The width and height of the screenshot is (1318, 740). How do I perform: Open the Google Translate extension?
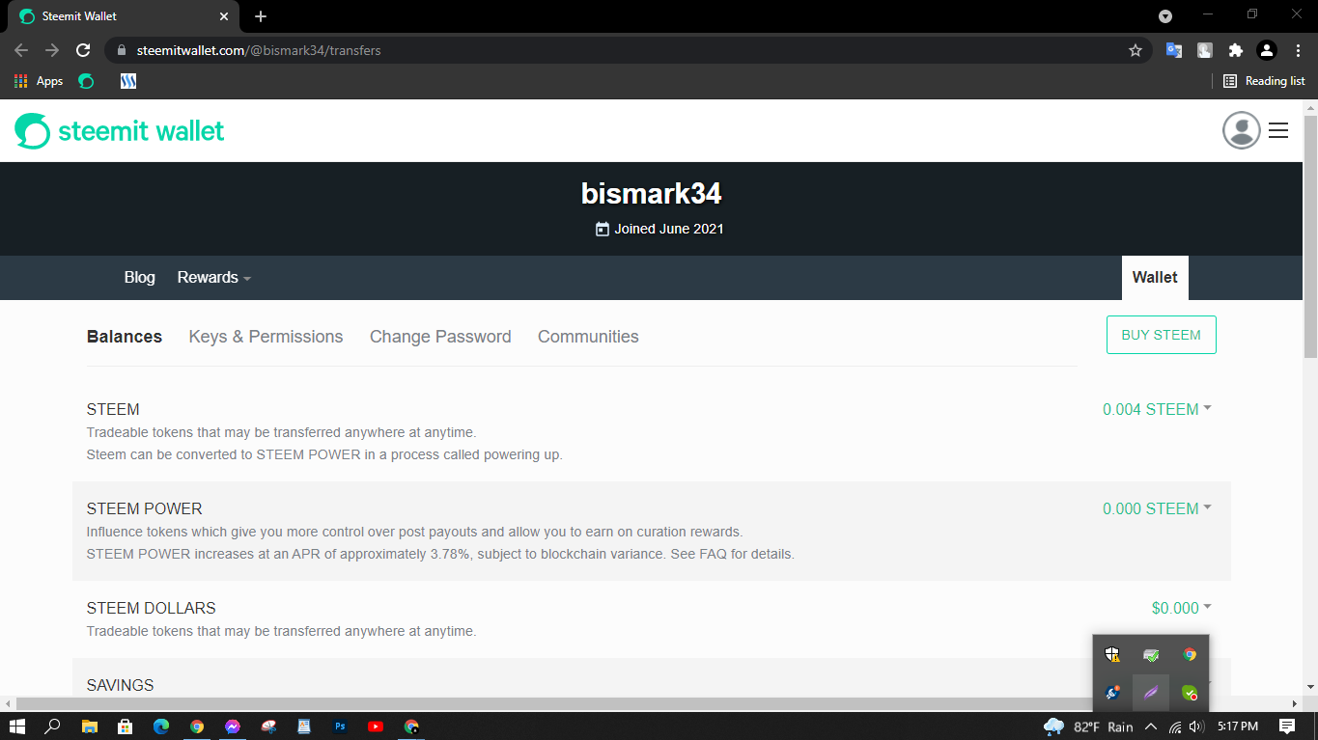coord(1174,50)
